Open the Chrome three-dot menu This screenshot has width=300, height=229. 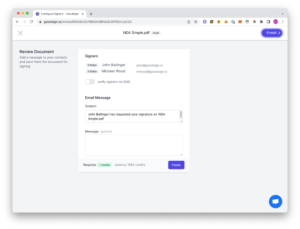click(283, 22)
